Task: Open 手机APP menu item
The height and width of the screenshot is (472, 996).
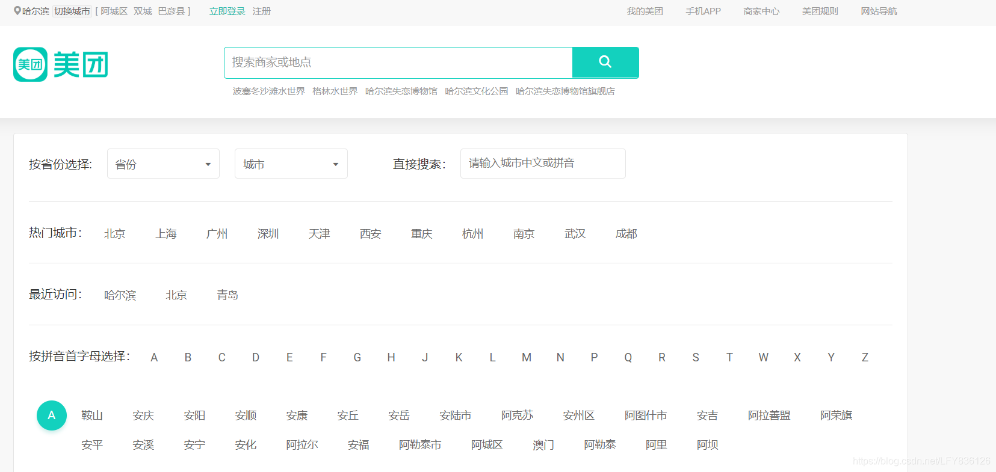Action: click(703, 11)
